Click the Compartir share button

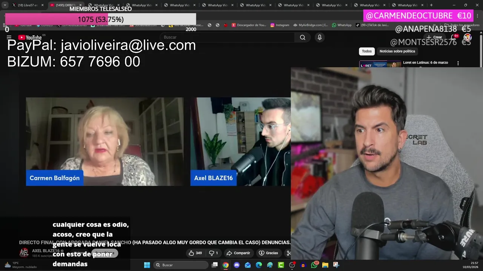tap(238, 253)
